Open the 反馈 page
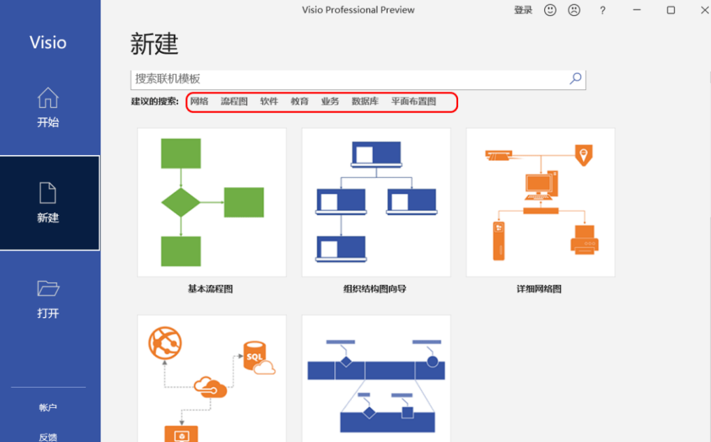Image resolution: width=711 pixels, height=442 pixels. 47,435
